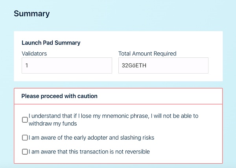Check the mnemonic phrase acknowledgment checkbox

tap(25, 120)
